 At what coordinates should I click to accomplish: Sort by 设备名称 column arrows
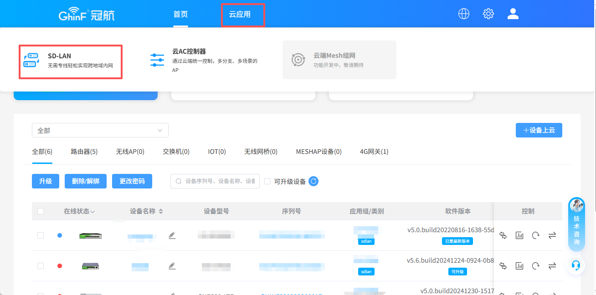pyautogui.click(x=161, y=211)
